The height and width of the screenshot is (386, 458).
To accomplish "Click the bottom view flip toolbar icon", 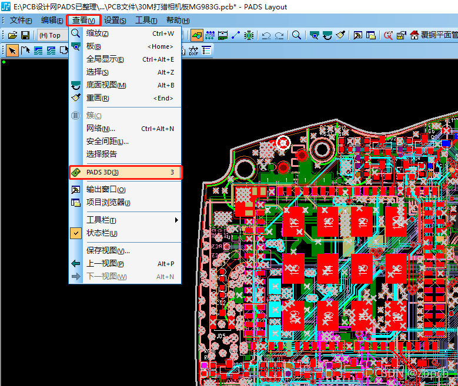I will [327, 35].
